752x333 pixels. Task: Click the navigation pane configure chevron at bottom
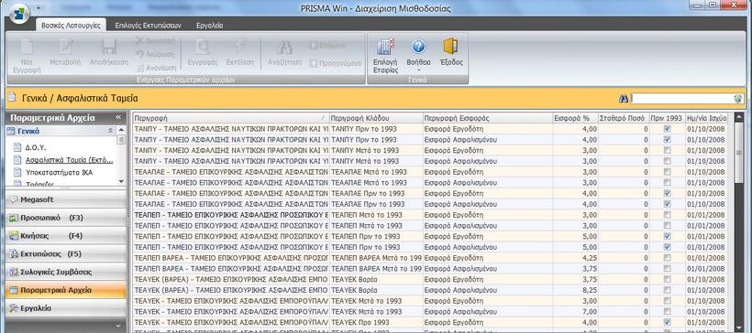118,326
